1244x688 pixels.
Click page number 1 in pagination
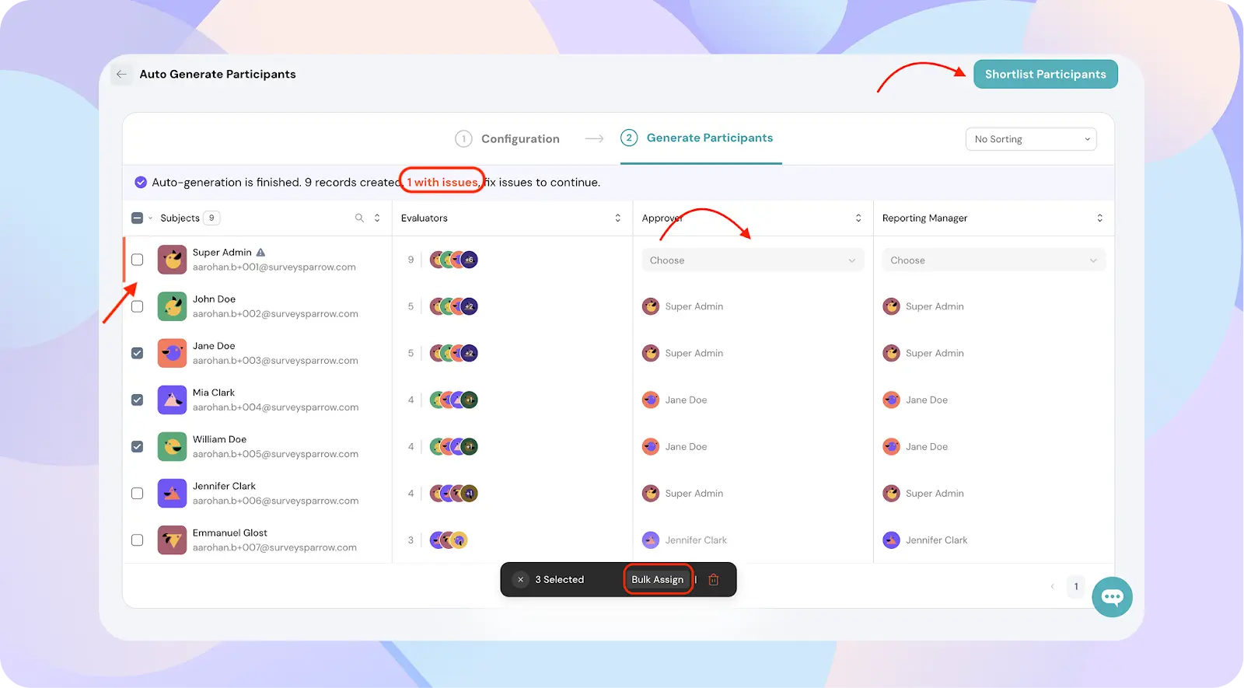[x=1076, y=587]
